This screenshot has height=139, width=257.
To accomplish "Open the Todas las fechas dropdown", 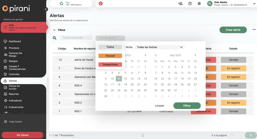I will 159,47.
